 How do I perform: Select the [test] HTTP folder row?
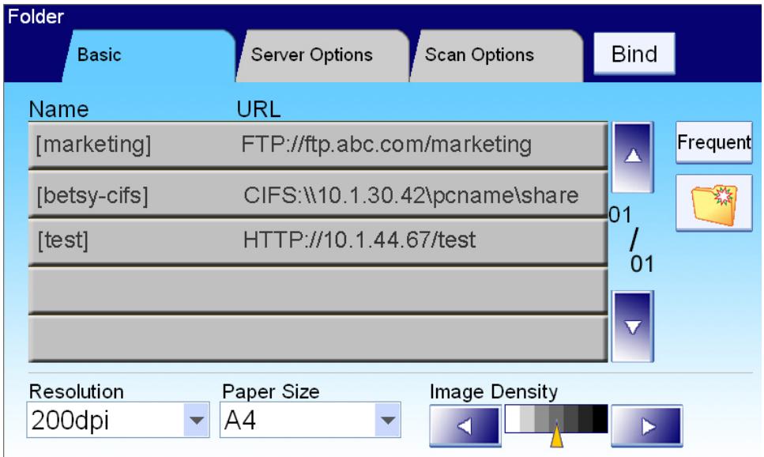click(x=318, y=243)
